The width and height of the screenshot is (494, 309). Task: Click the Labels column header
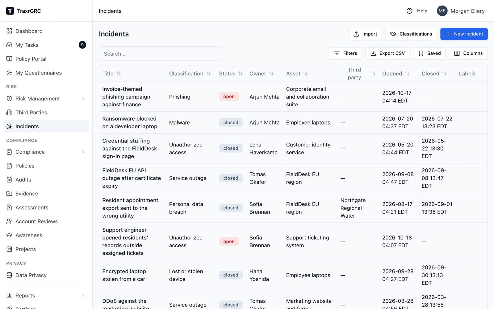[x=467, y=74]
